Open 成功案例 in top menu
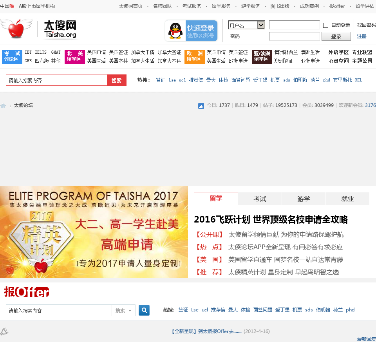Screen dimensions: 376x342 pyautogui.click(x=309, y=6)
